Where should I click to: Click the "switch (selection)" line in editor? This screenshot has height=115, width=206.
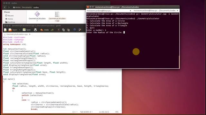[x=32, y=95]
